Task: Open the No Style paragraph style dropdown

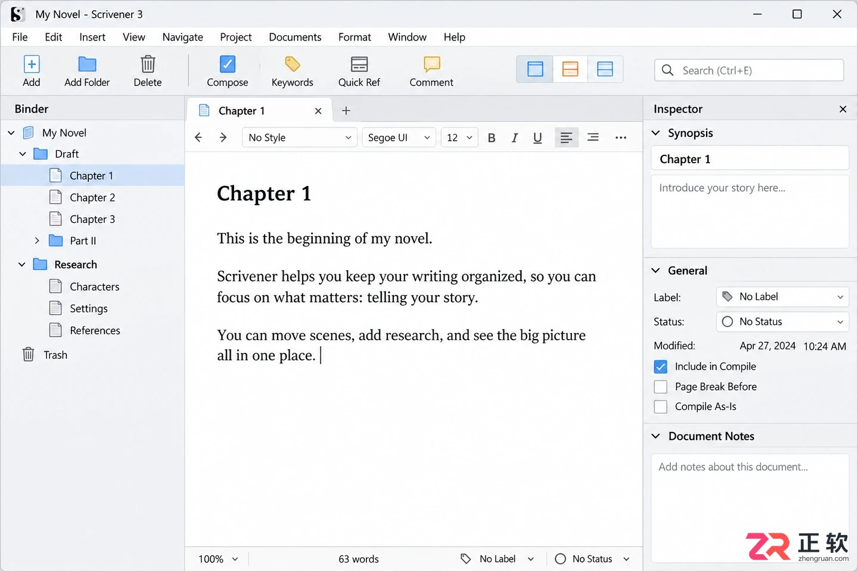Action: (x=300, y=138)
